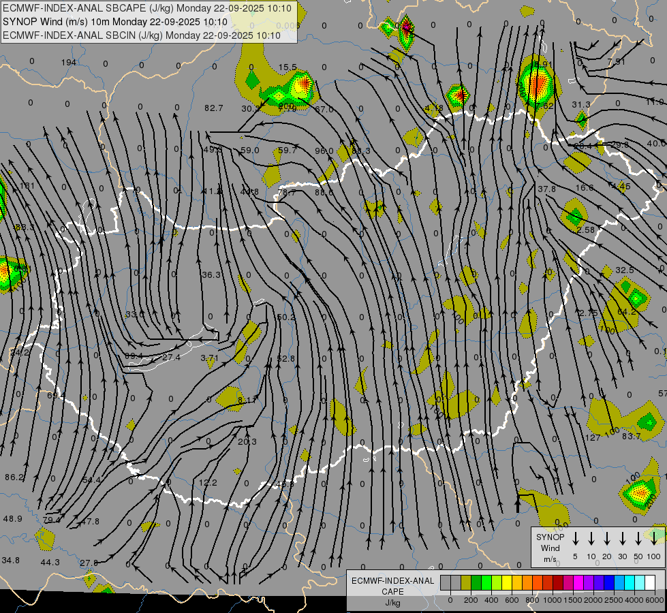Click the 'ECMWF-INDEX-ANAL CAPE J/kg' legend label
667x613 pixels.
[392, 591]
